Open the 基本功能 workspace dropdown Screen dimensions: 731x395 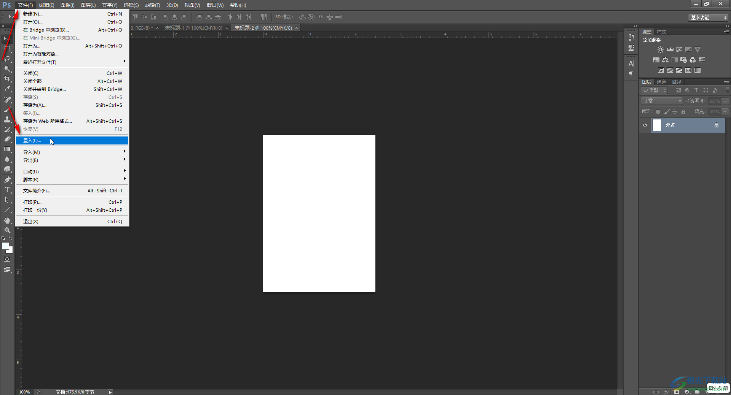click(709, 17)
